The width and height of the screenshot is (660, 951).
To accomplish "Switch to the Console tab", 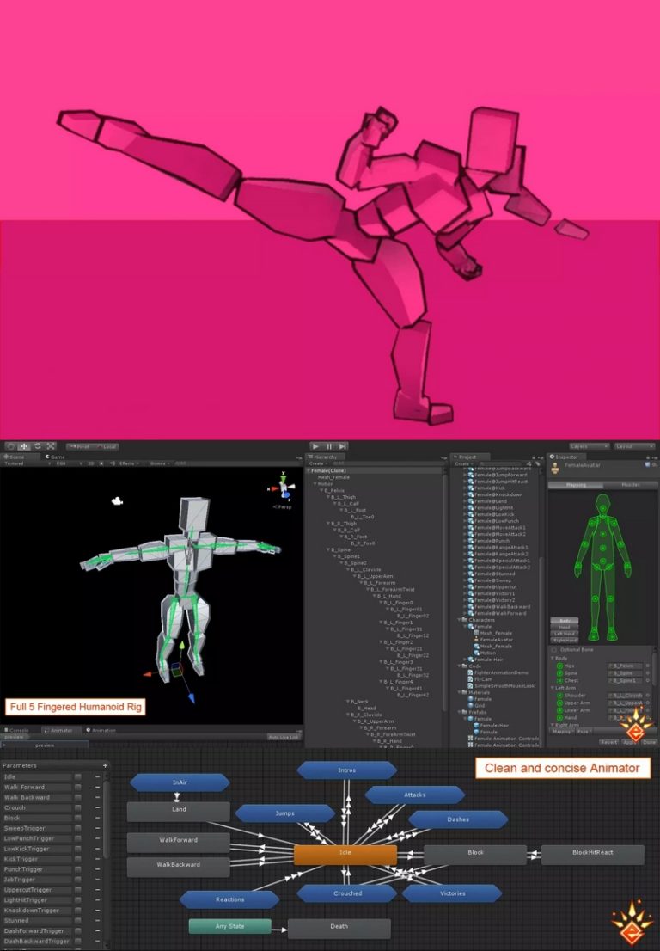I will [16, 730].
